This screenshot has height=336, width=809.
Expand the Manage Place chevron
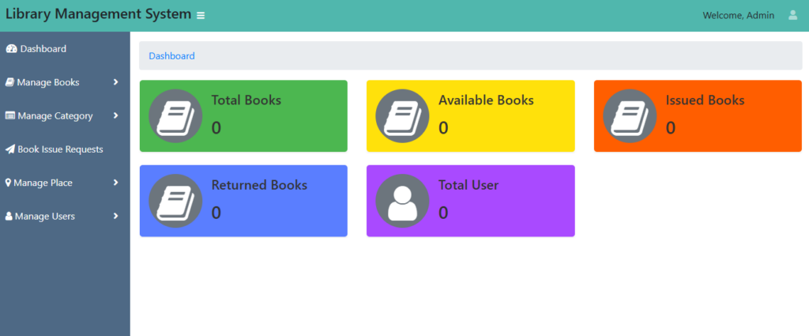pyautogui.click(x=116, y=183)
